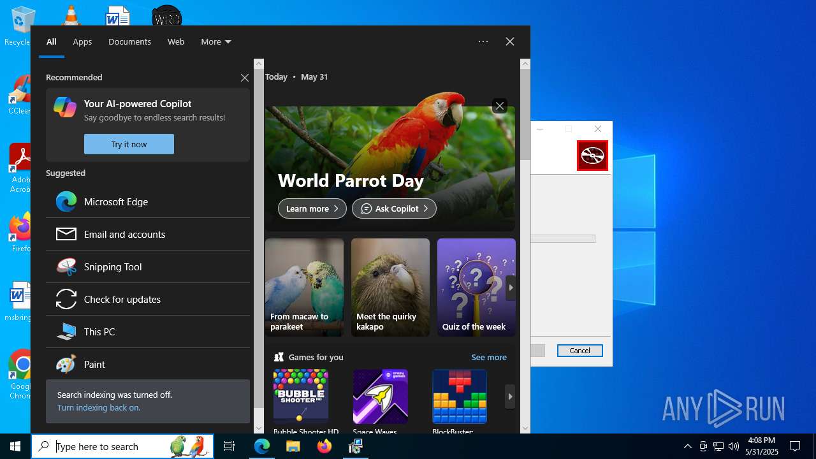The image size is (816, 459).
Task: Select the Google Chrome desktop shortcut
Action: point(20,374)
